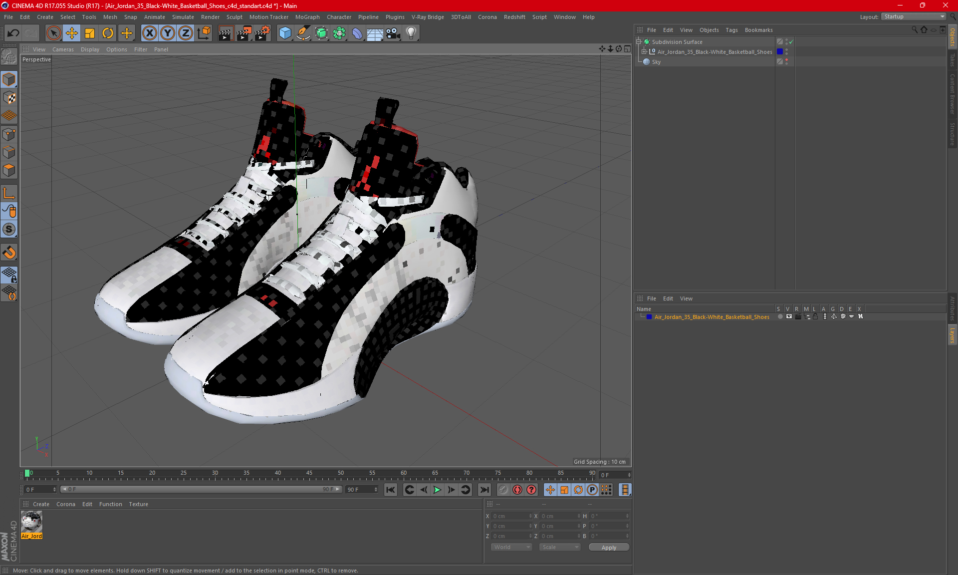Expand the Air_Jordan_35 object hierarchy
958x575 pixels.
(x=644, y=52)
